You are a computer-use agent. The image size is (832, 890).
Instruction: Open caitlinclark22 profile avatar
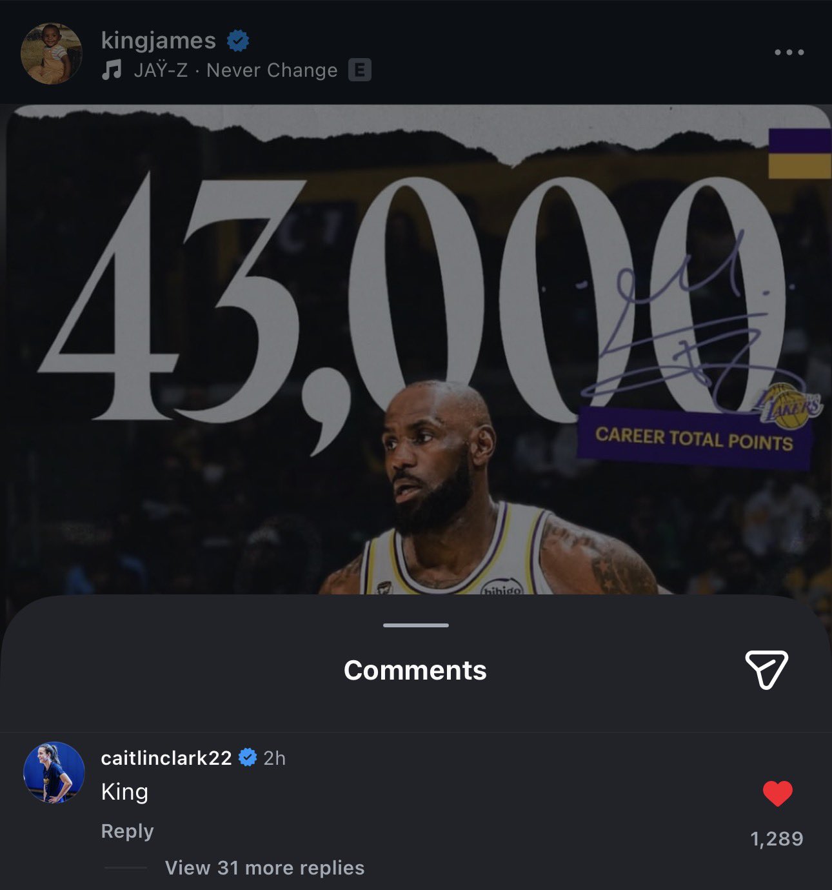[54, 773]
